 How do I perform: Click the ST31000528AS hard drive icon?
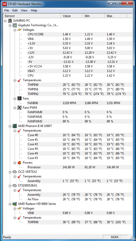pos(15,186)
